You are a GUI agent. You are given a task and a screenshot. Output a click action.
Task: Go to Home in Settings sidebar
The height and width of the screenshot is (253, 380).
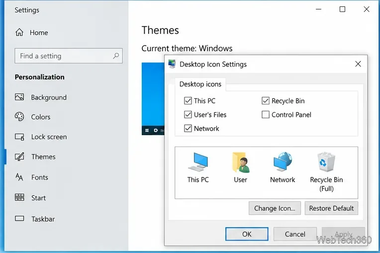(x=39, y=32)
